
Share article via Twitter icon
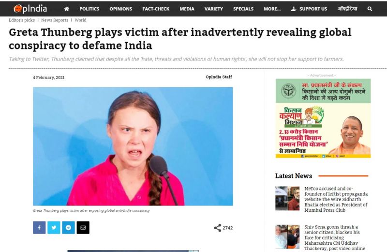pos(54,227)
